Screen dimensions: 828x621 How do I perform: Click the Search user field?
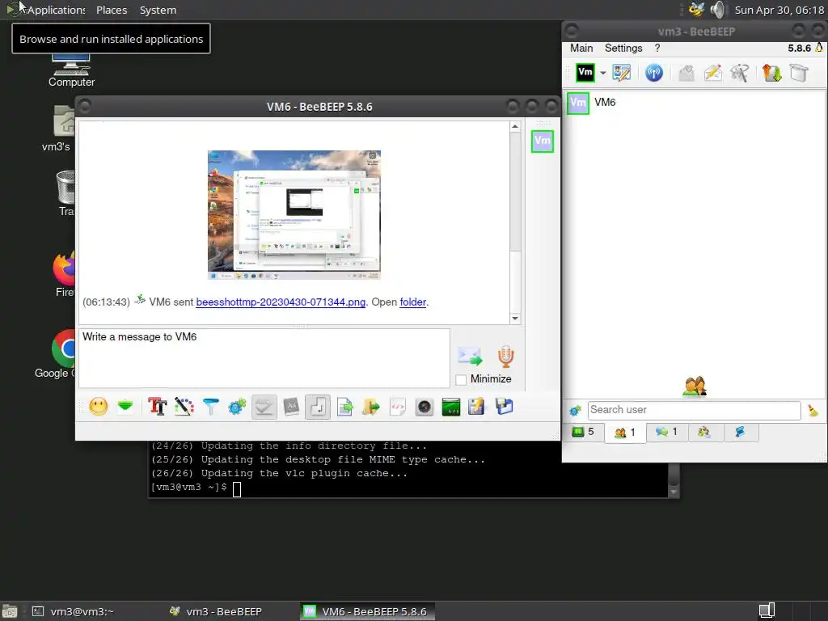[694, 410]
